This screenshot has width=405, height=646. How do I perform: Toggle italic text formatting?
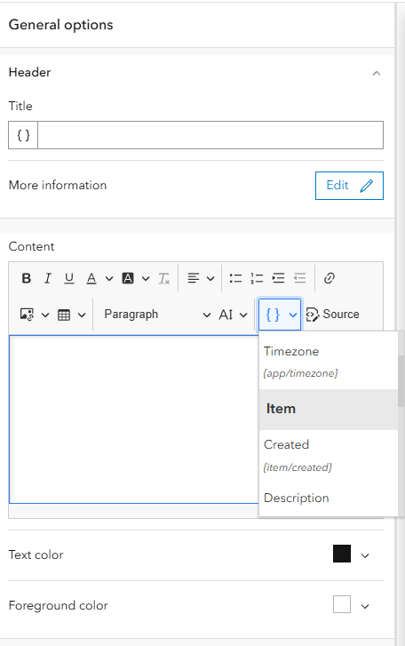coord(48,278)
